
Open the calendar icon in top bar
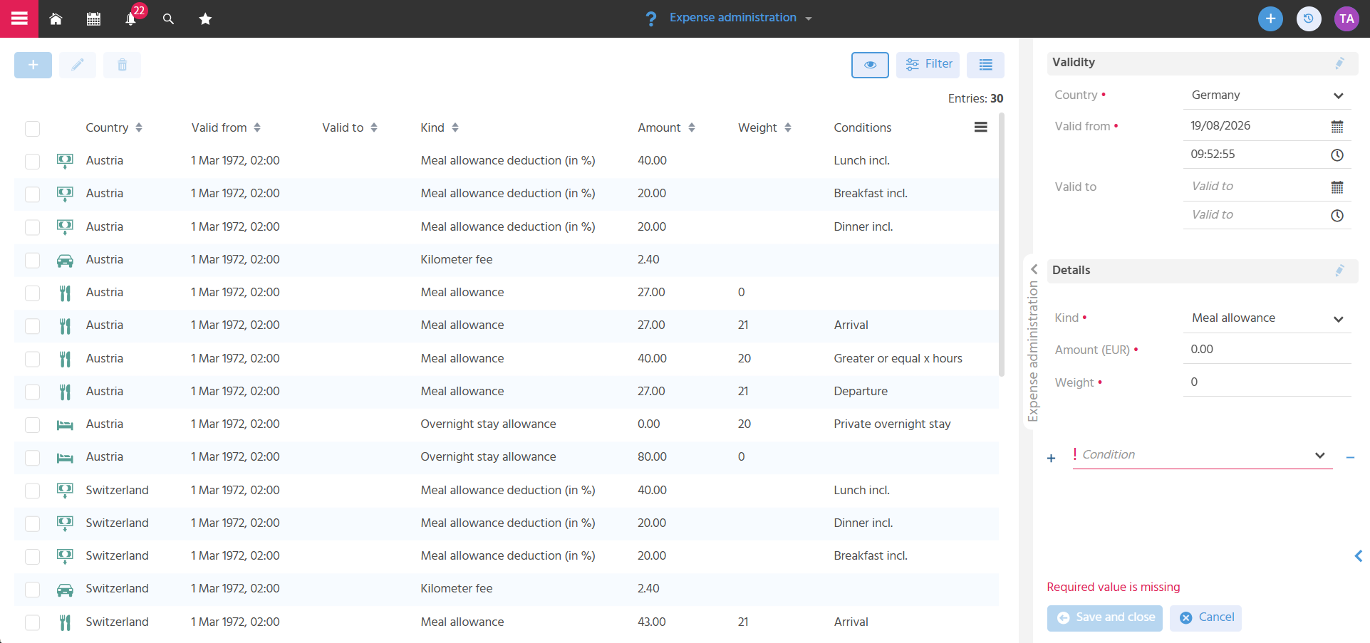tap(93, 19)
